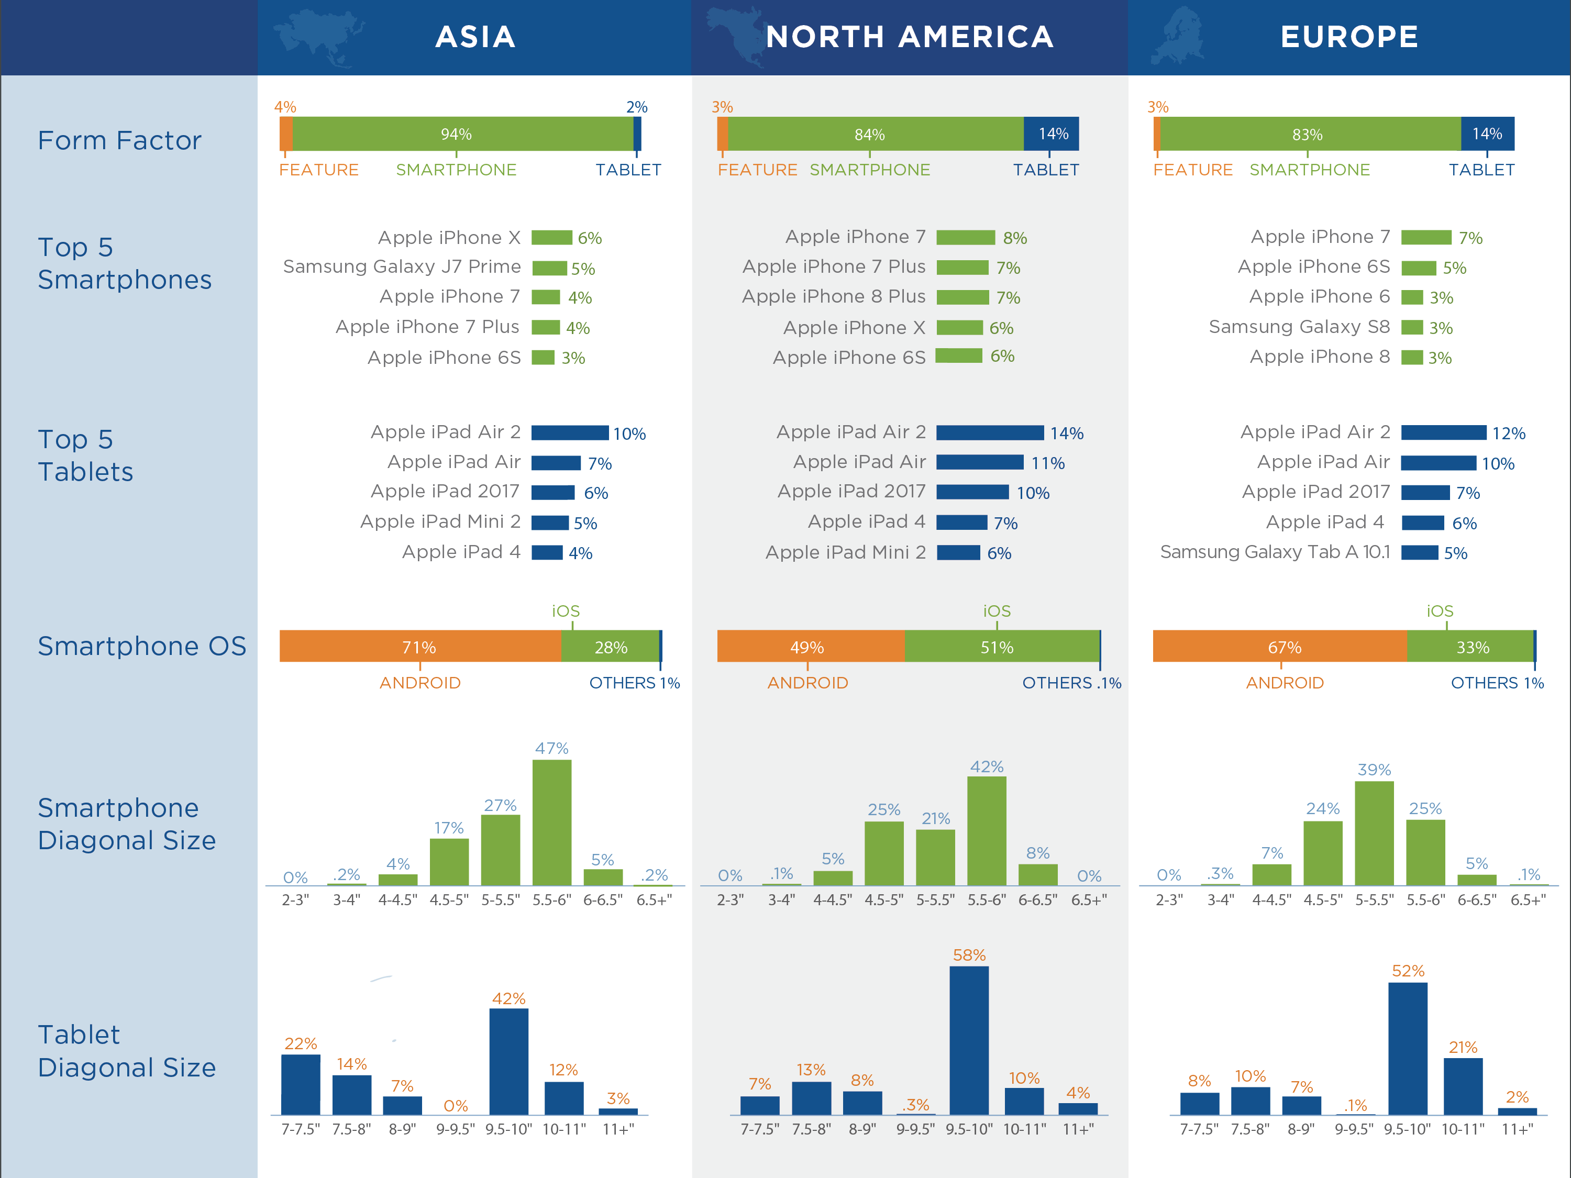
Task: Click the 52% tablet size bar in Europe
Action: point(1408,1049)
